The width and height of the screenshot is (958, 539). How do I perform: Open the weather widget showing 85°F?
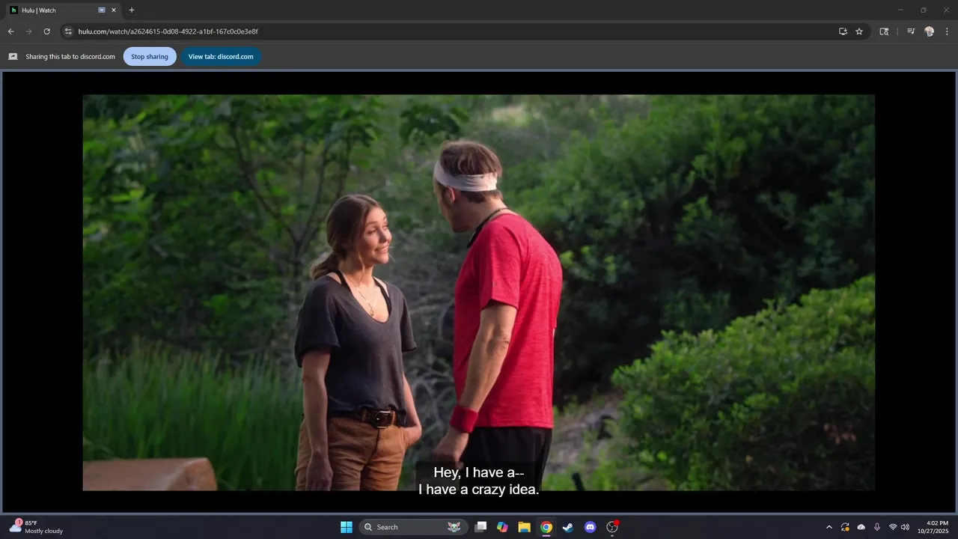pos(36,527)
